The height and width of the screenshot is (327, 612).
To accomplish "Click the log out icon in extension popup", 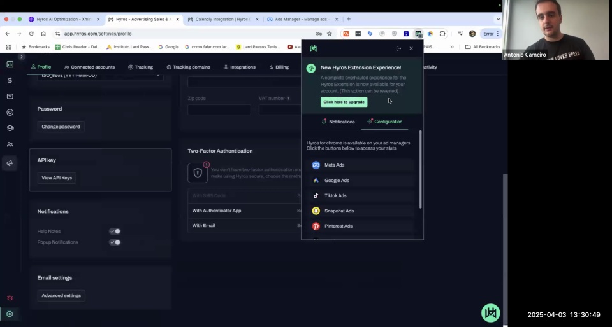I will click(x=398, y=48).
